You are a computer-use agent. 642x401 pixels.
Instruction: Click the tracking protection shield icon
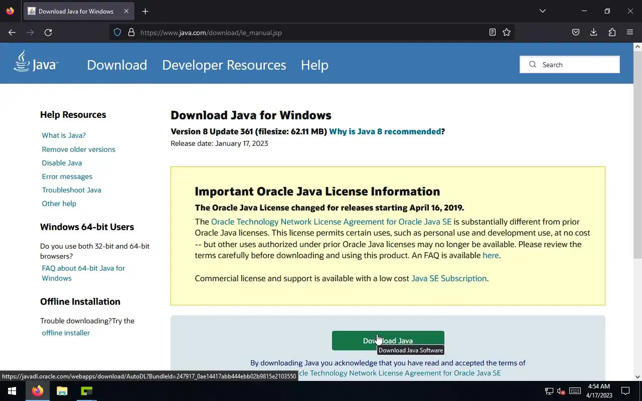(117, 33)
